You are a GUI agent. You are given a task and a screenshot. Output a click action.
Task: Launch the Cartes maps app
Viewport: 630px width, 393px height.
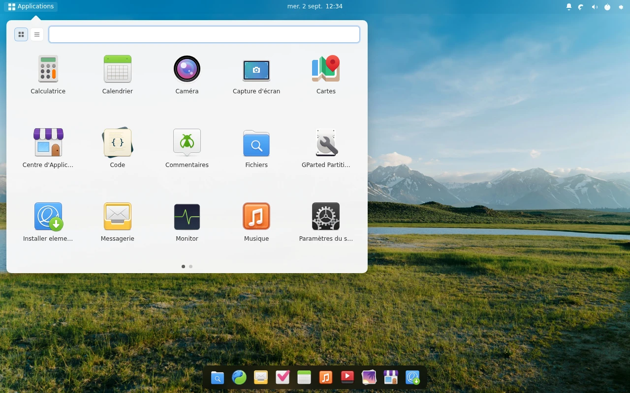pyautogui.click(x=326, y=75)
